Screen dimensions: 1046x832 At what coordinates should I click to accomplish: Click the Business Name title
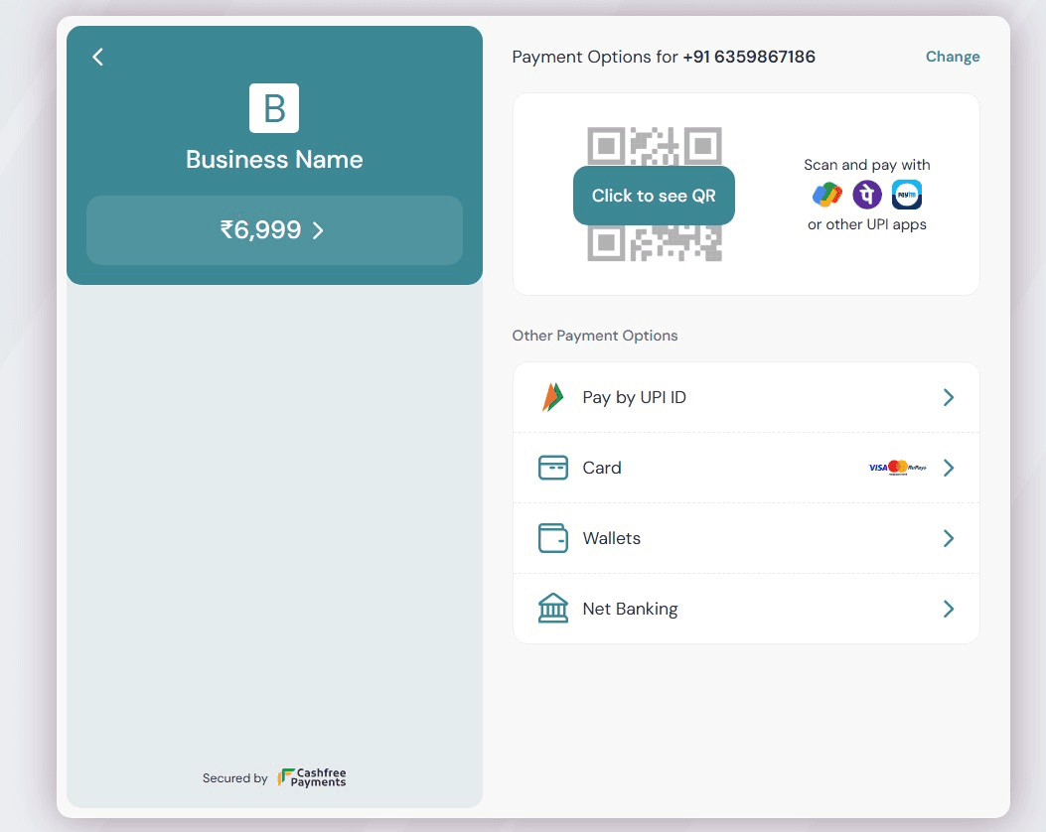click(274, 159)
